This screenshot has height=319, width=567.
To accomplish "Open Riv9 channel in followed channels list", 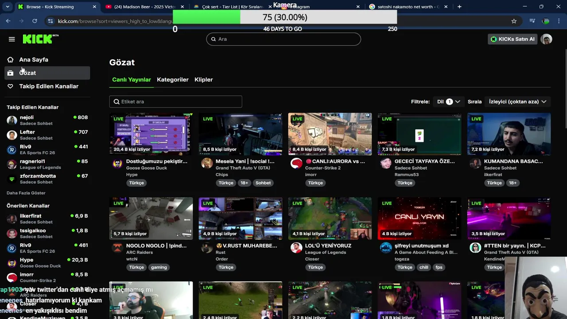I will [x=47, y=149].
